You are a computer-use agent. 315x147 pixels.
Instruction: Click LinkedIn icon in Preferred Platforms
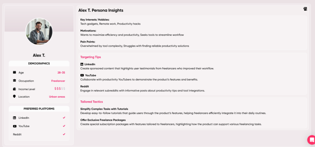[x=14, y=118]
